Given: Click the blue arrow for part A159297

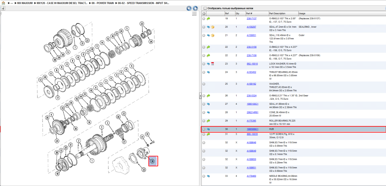Looking at the screenshot, I should point(208,27).
